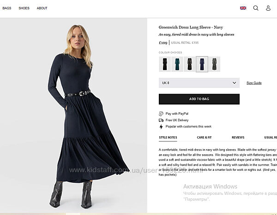Open the BAGS menu
This screenshot has height=215, width=277.
pyautogui.click(x=7, y=8)
